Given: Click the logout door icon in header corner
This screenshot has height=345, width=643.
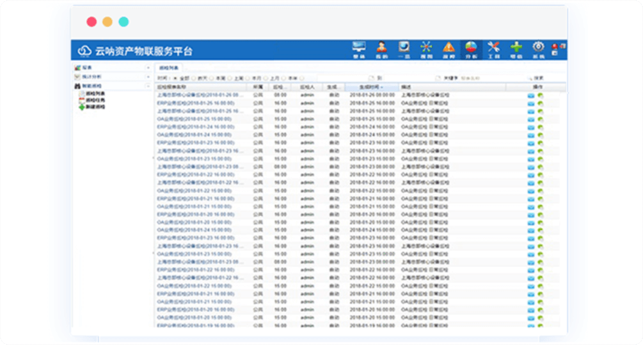Looking at the screenshot, I should [x=562, y=46].
